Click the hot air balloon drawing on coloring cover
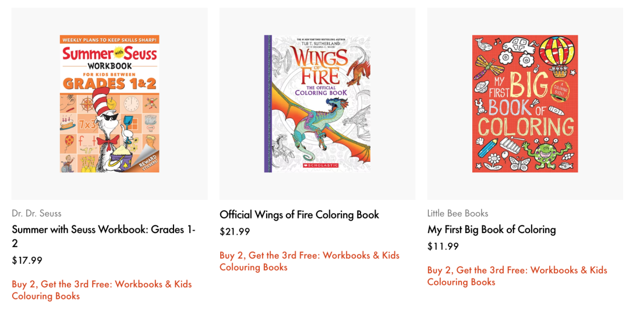This screenshot has width=629, height=311. (x=557, y=56)
